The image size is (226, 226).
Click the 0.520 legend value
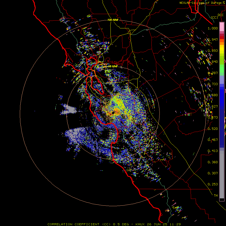[213, 129]
